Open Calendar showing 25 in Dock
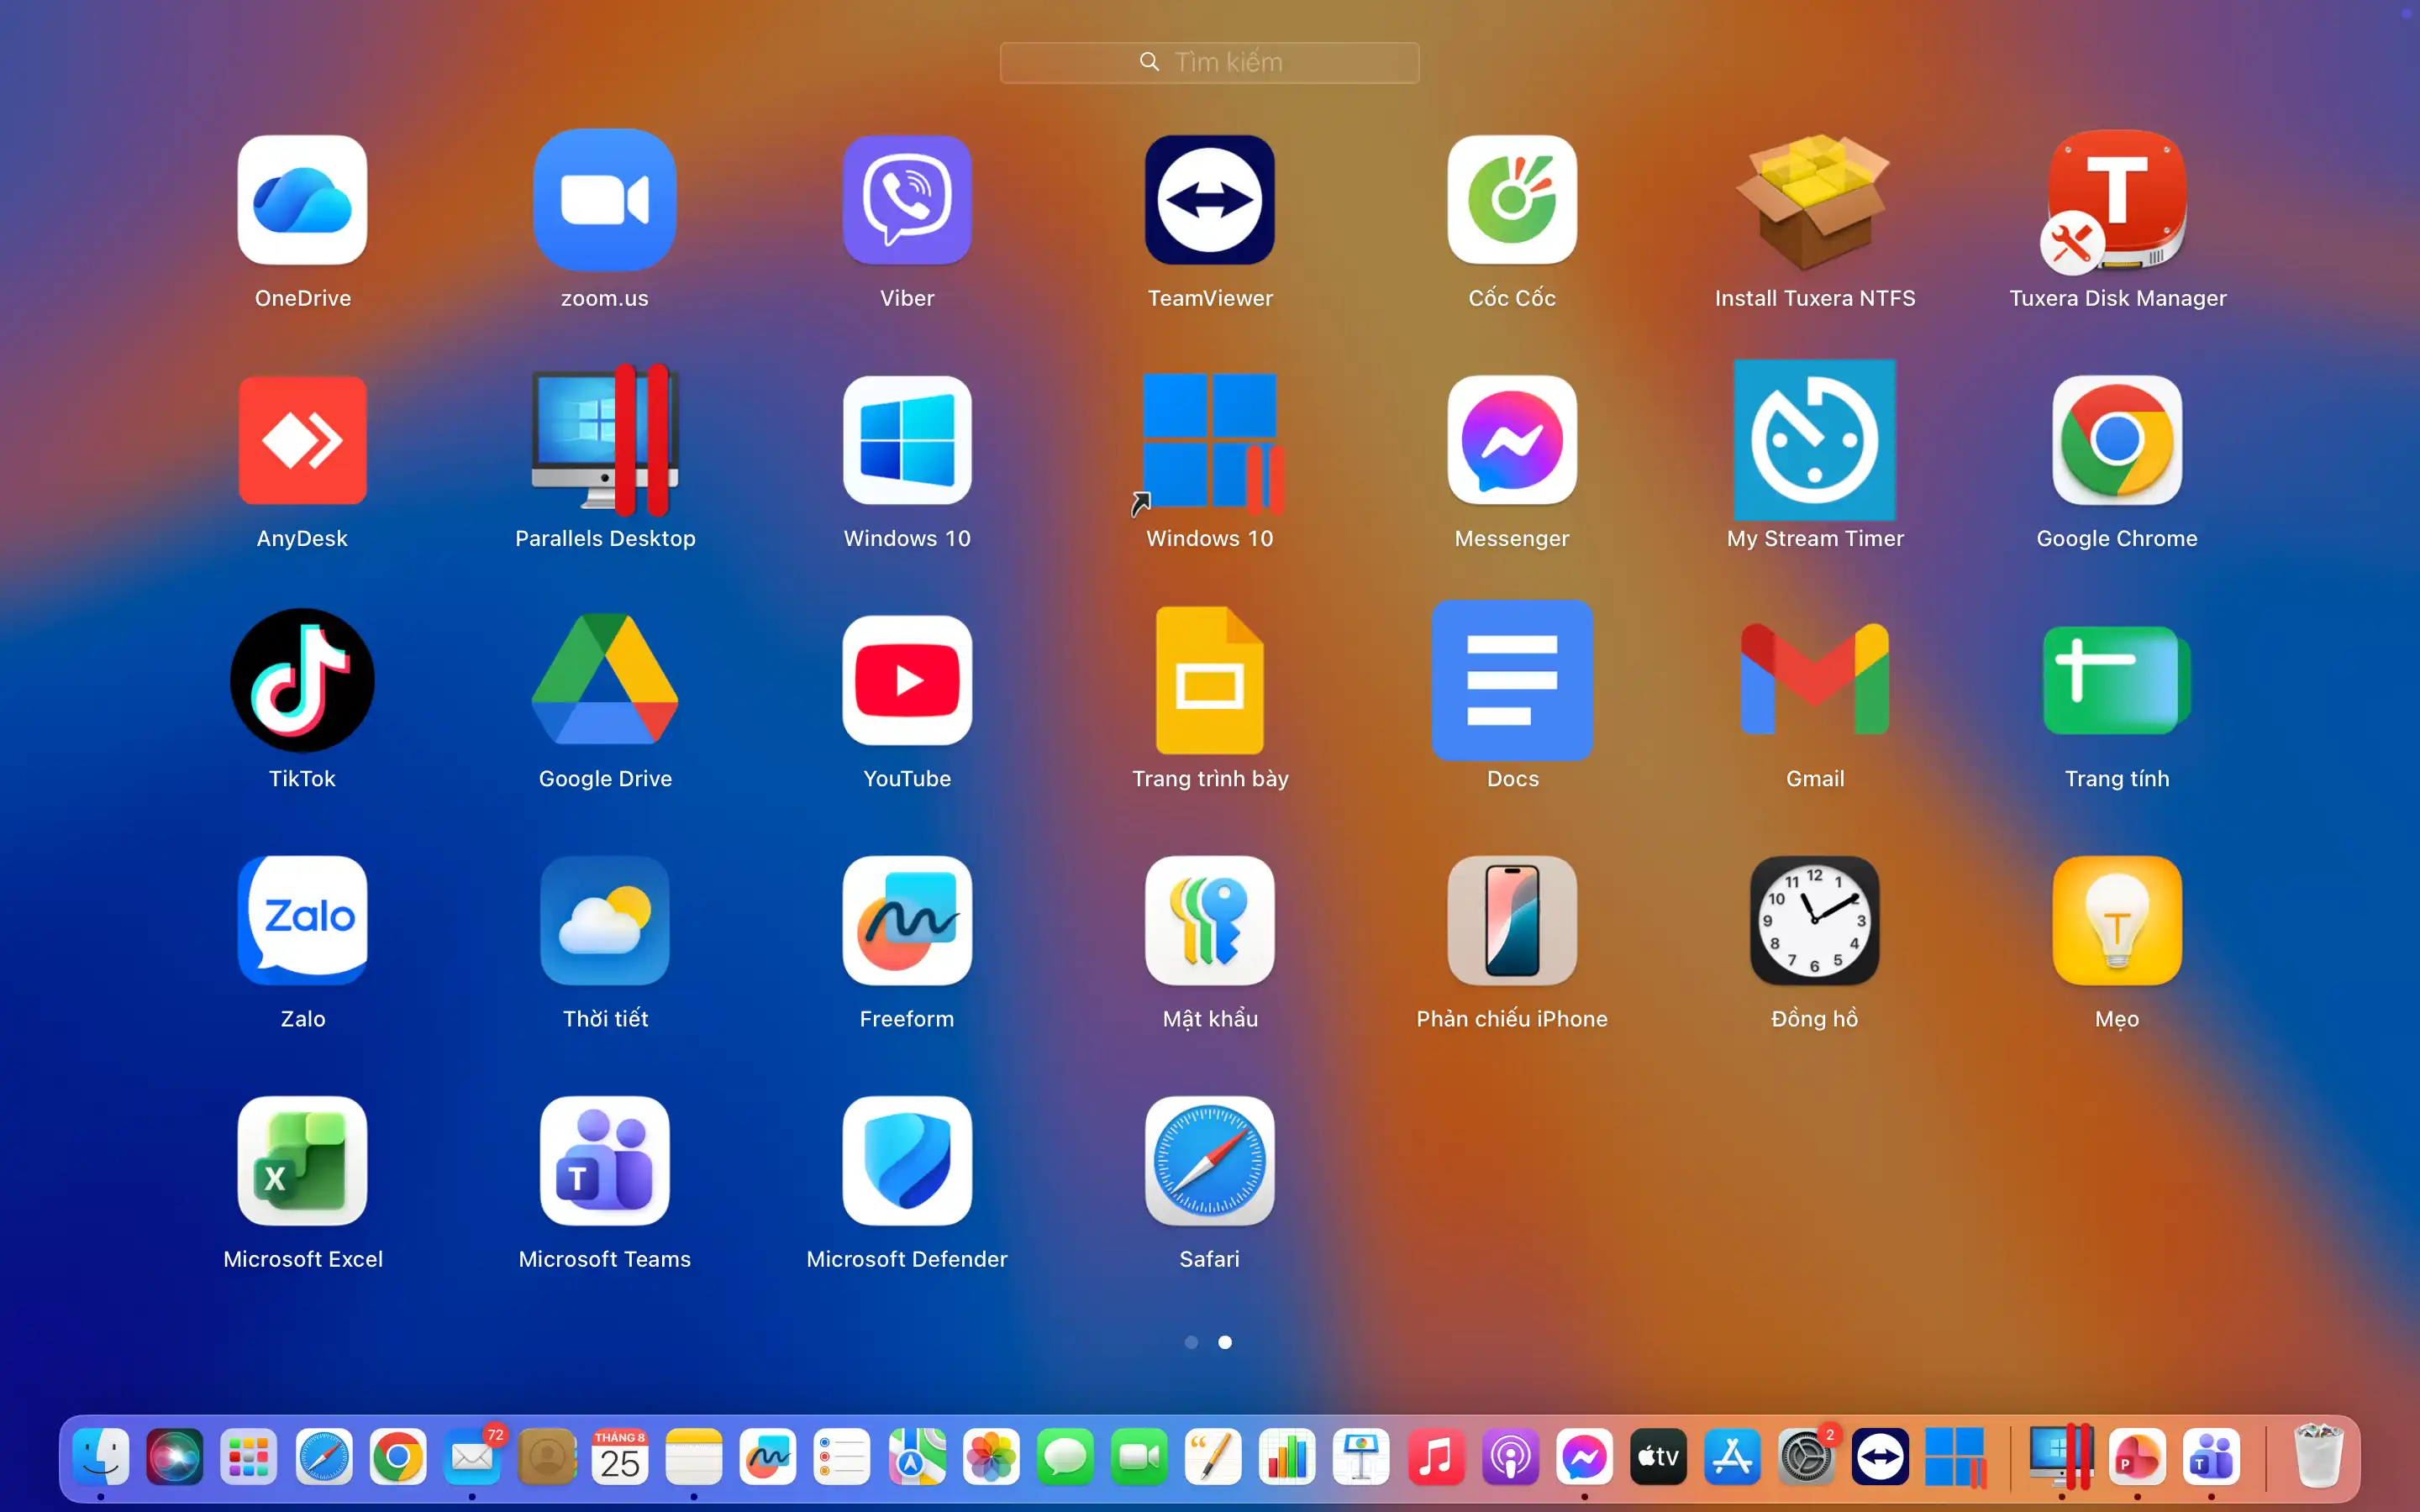Image resolution: width=2420 pixels, height=1512 pixels. click(x=620, y=1457)
